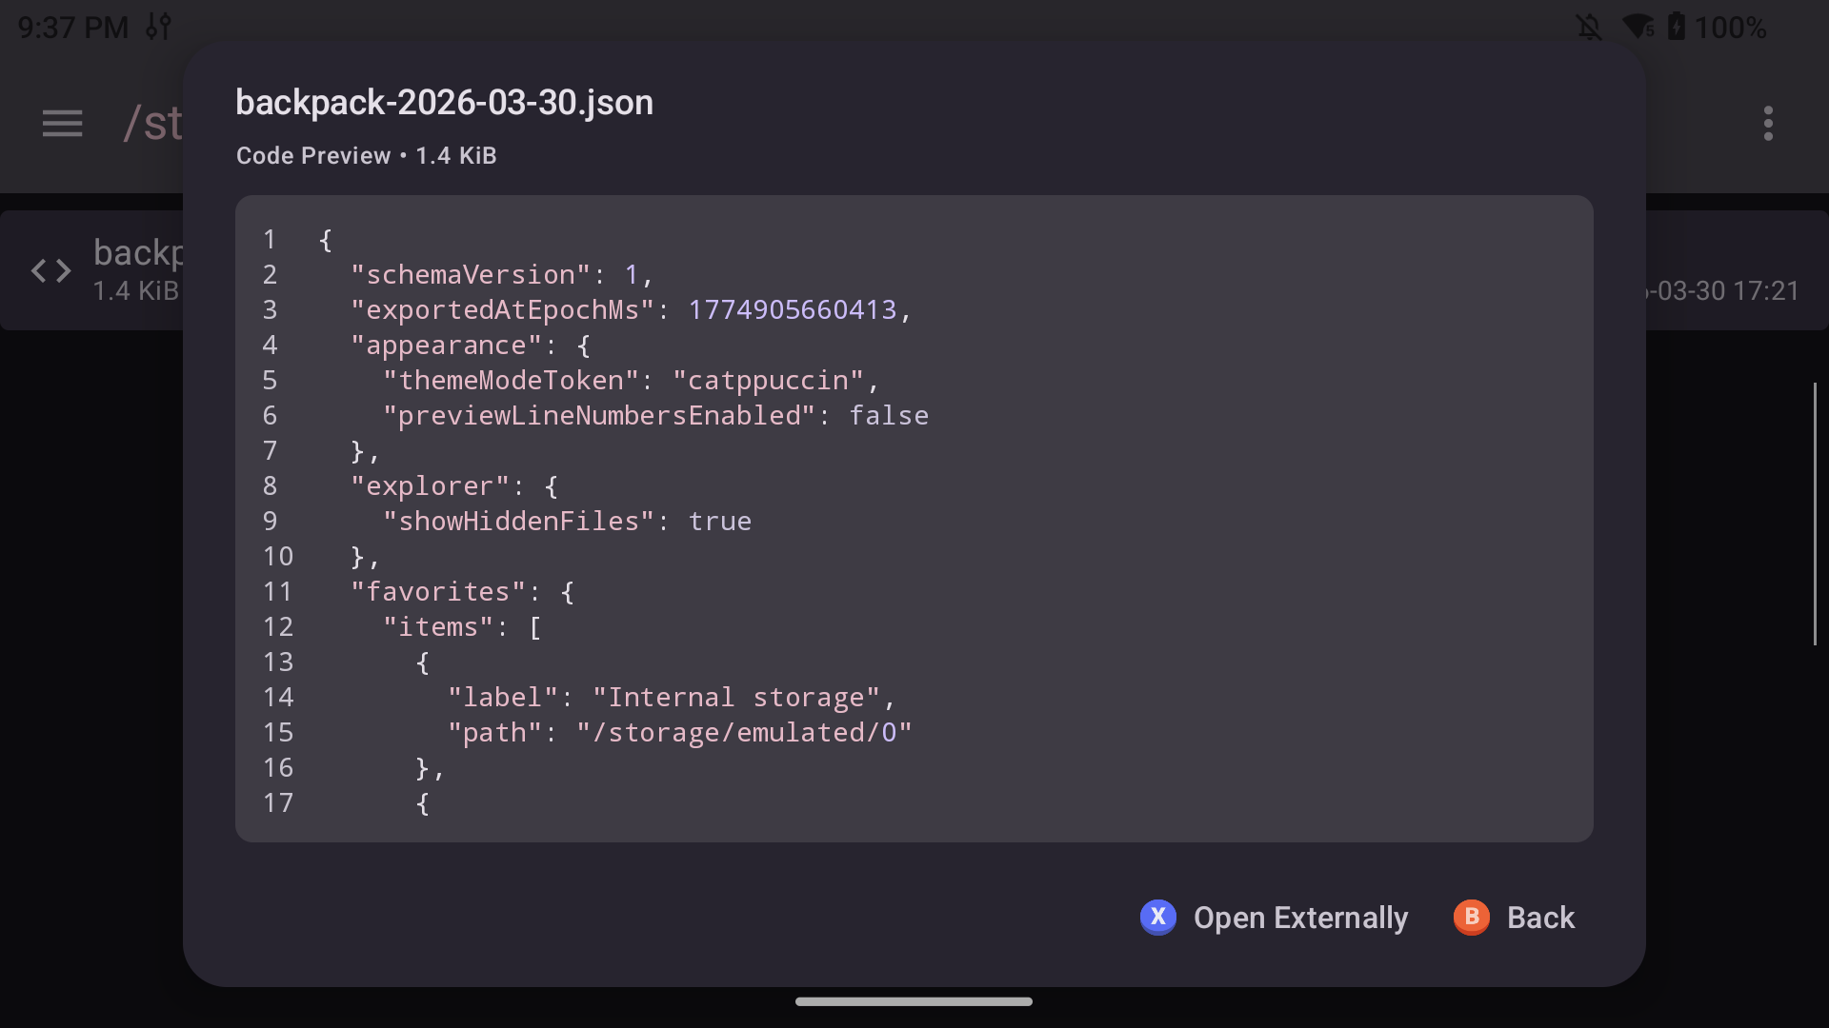Click the "previewLineNumbersEnabled" line
This screenshot has height=1028, width=1829.
(655, 416)
